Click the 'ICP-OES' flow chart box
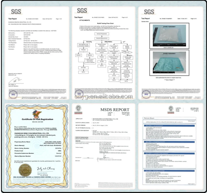Viewport: 207px width, 193px height. 83,68
